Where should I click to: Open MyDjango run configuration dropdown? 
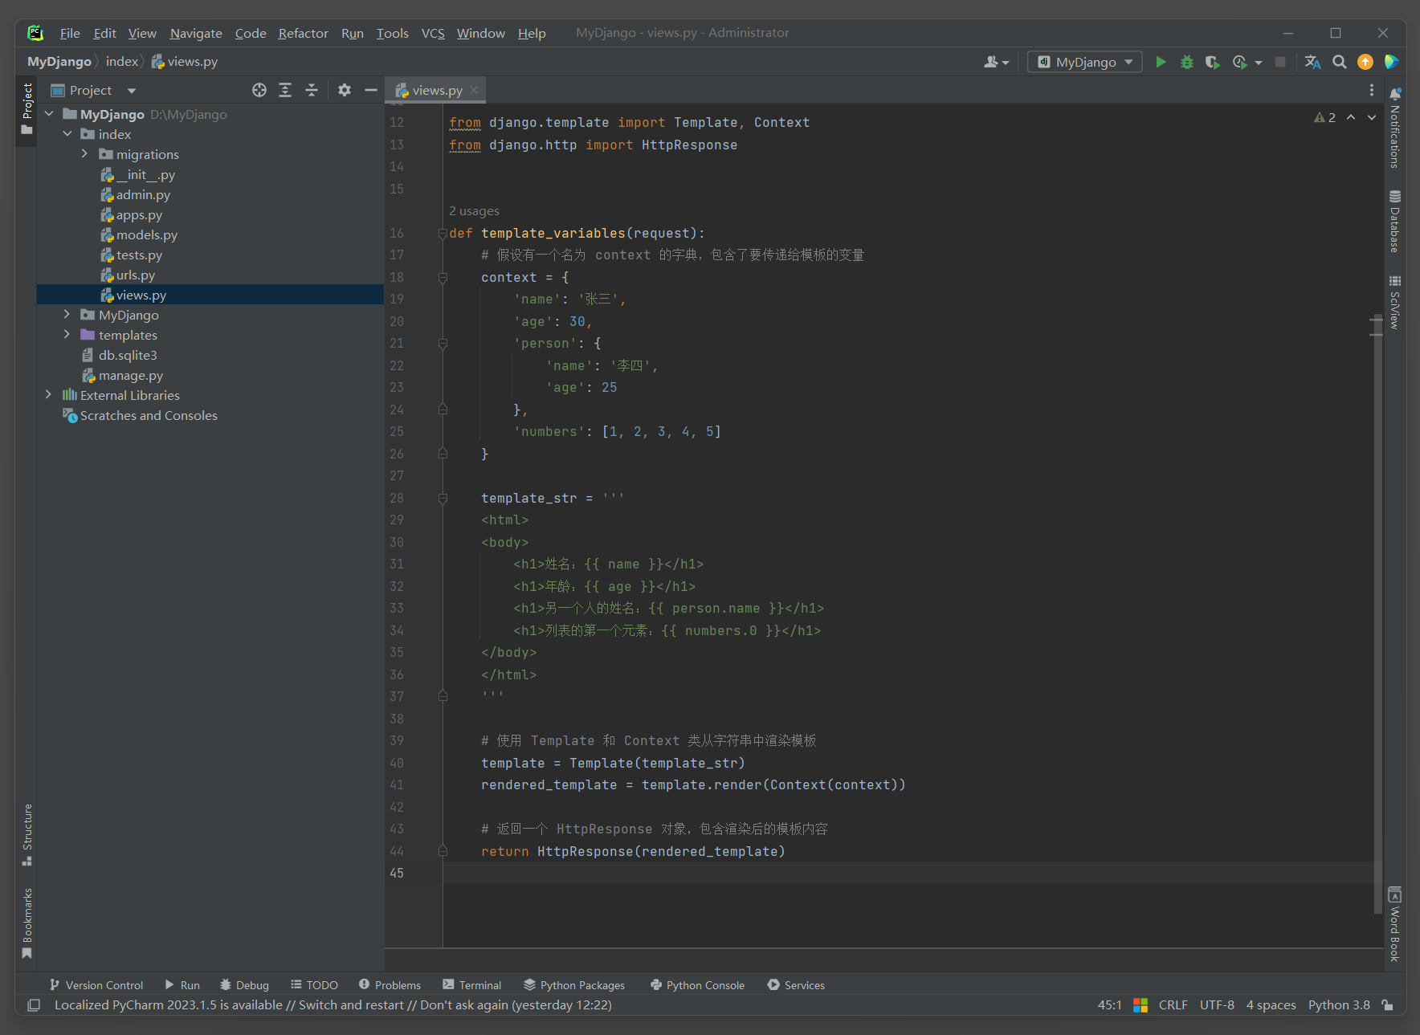click(x=1085, y=62)
